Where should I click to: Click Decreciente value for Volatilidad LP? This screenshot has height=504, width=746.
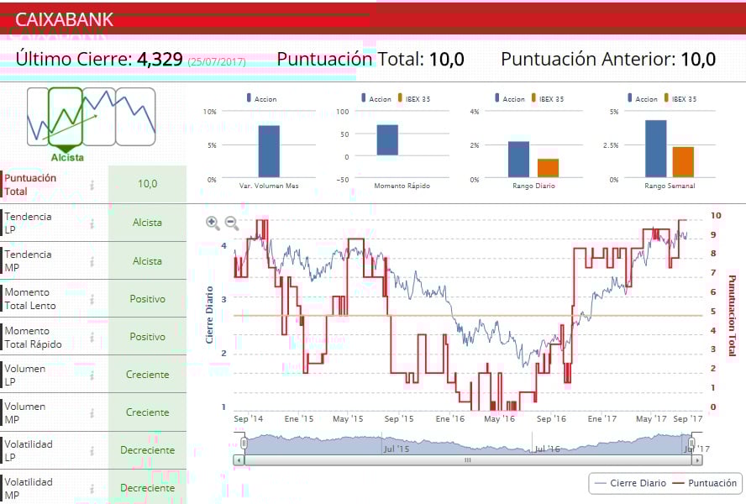148,450
